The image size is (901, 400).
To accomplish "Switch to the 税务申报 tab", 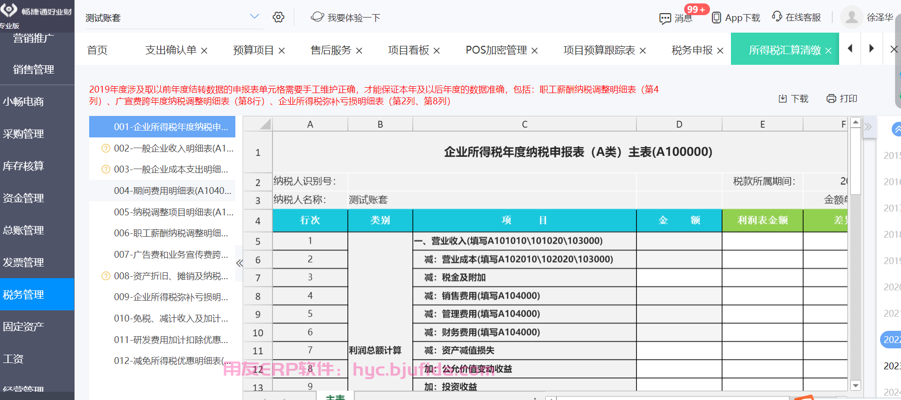I will (692, 50).
